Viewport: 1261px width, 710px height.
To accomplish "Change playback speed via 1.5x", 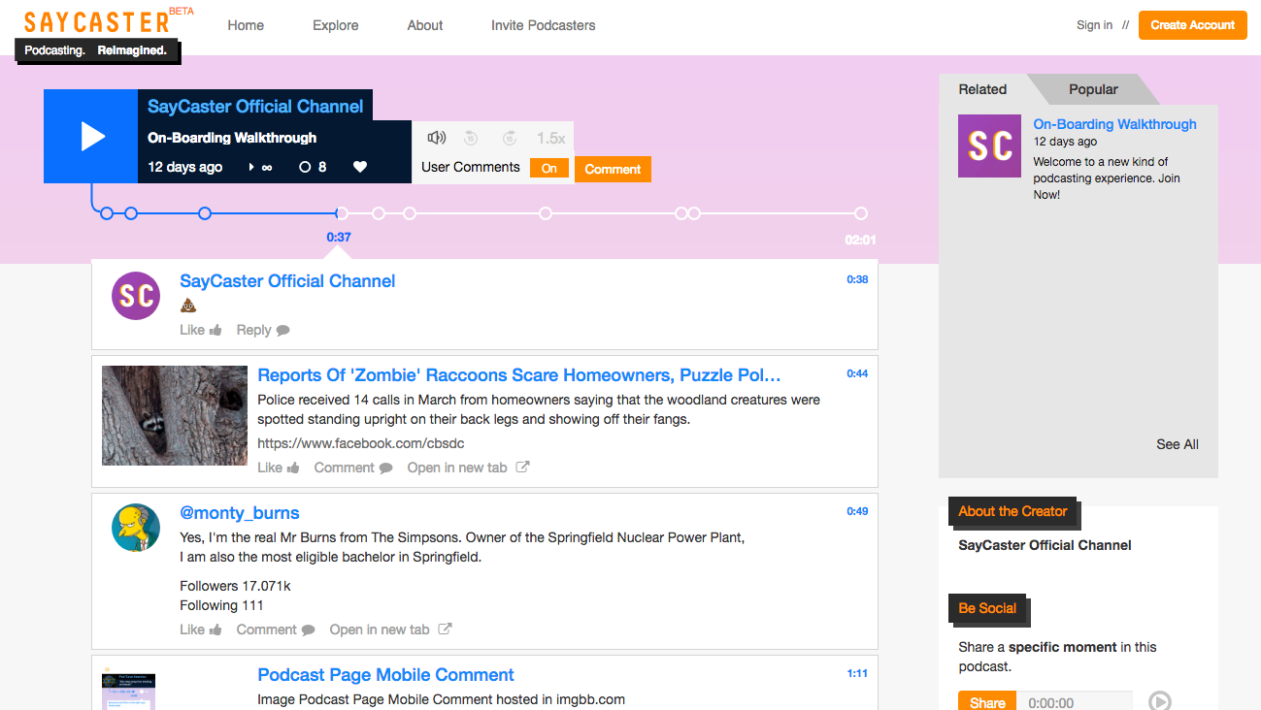I will 550,138.
